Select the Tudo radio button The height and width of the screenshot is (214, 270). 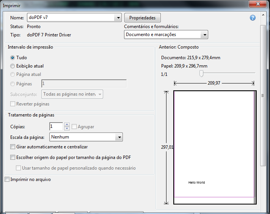[13, 58]
